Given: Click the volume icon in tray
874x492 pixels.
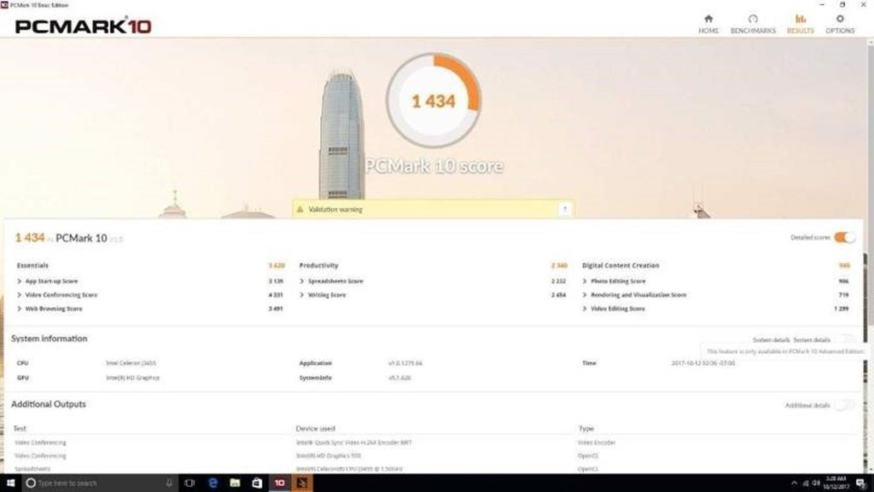Looking at the screenshot, I should (816, 483).
